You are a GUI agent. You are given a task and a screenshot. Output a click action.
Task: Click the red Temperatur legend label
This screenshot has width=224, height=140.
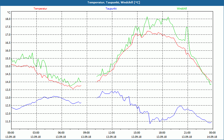[40, 9]
